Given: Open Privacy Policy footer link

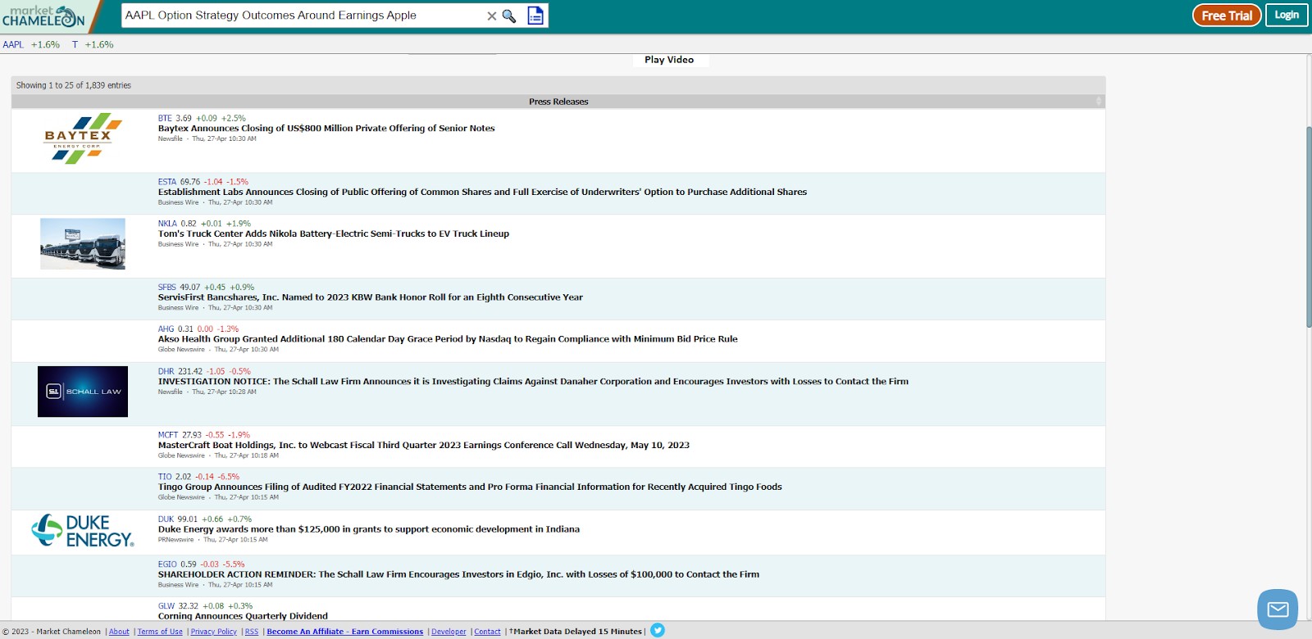Looking at the screenshot, I should coord(213,632).
